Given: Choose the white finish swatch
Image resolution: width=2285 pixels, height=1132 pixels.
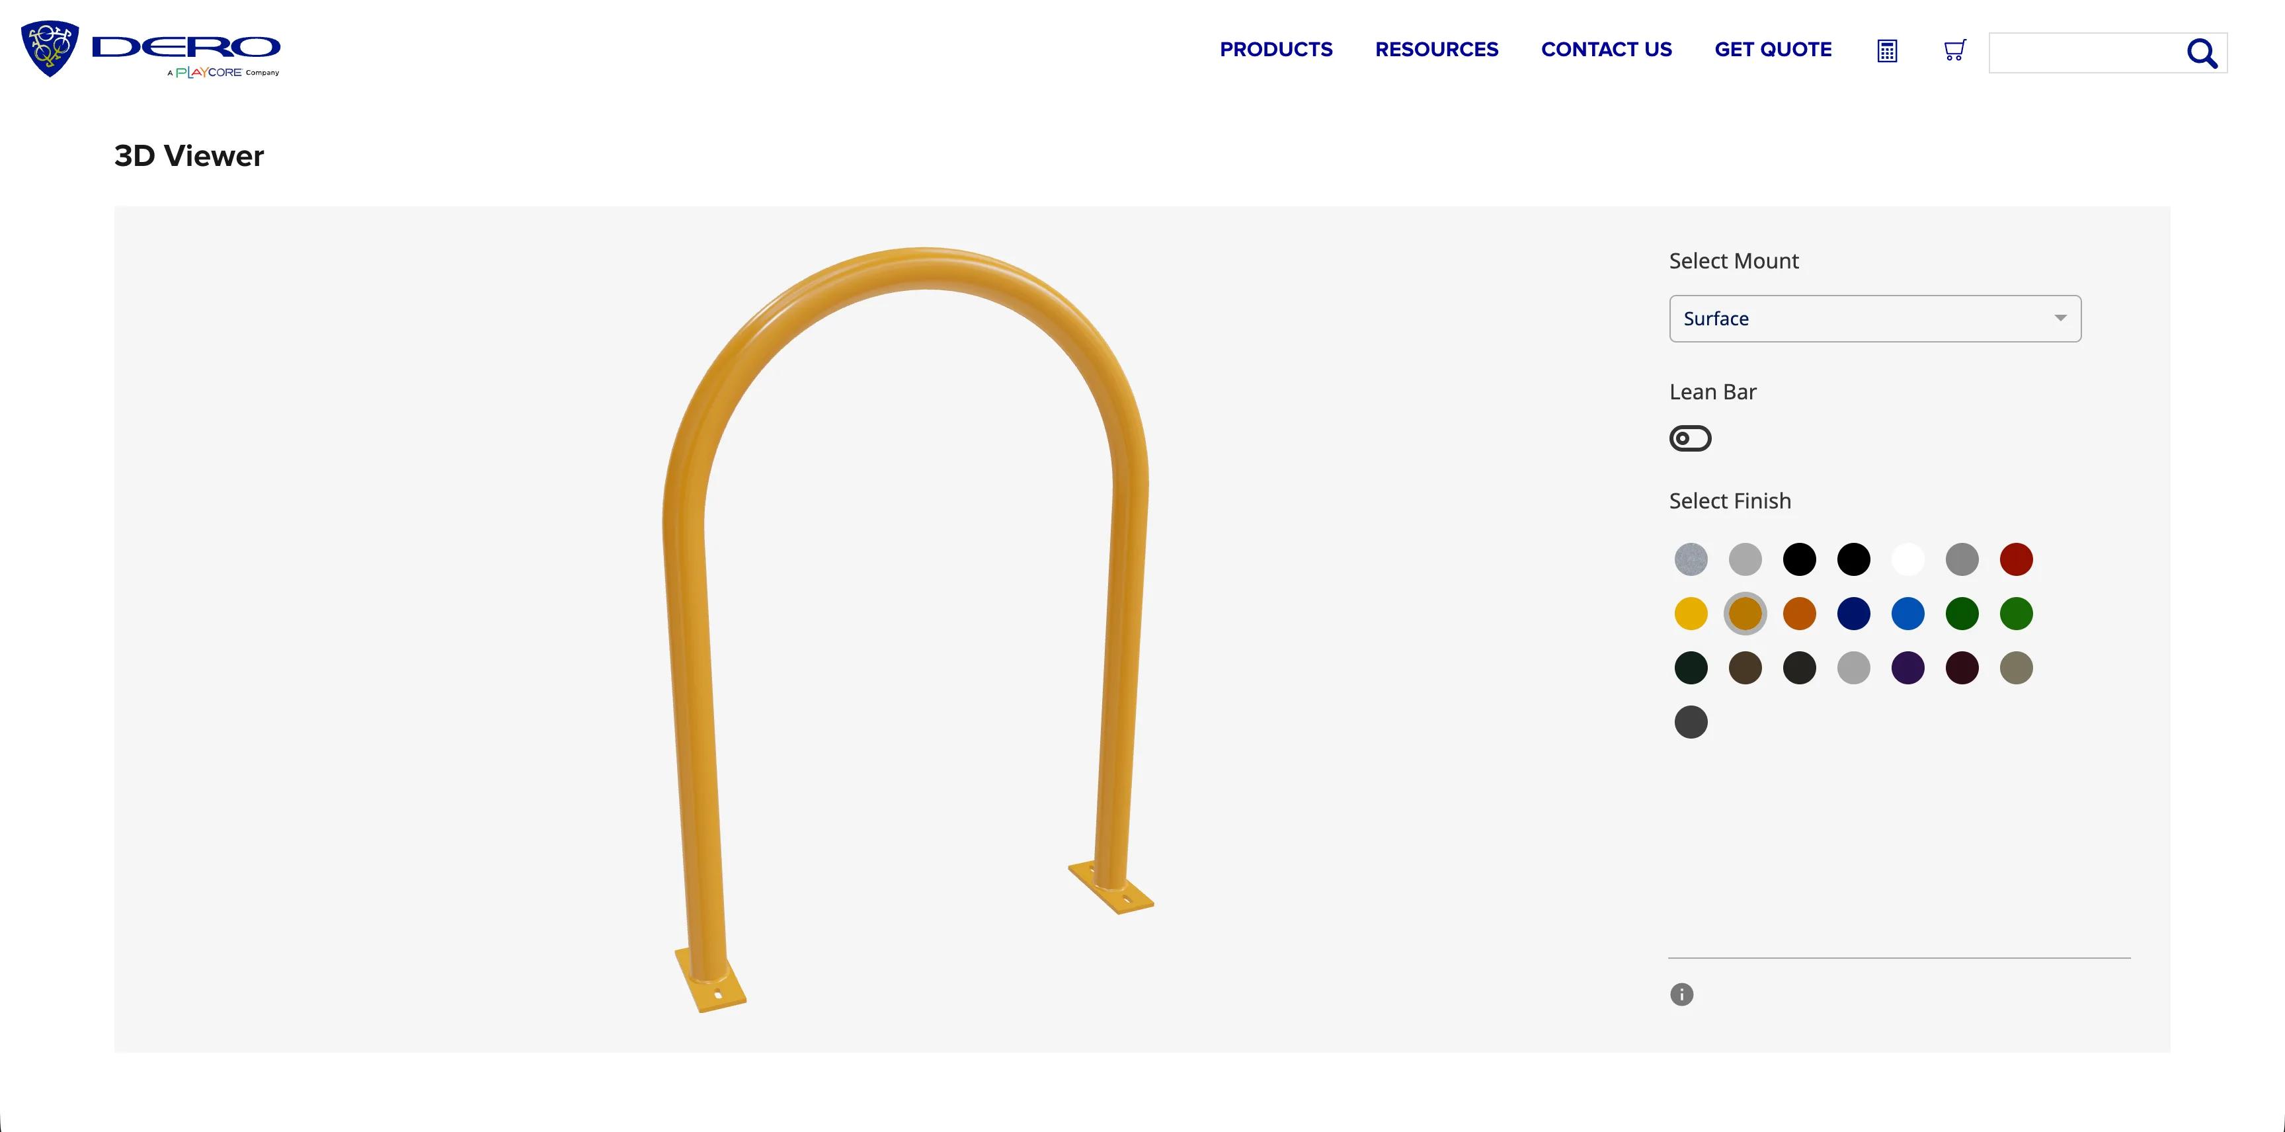Looking at the screenshot, I should click(1908, 560).
